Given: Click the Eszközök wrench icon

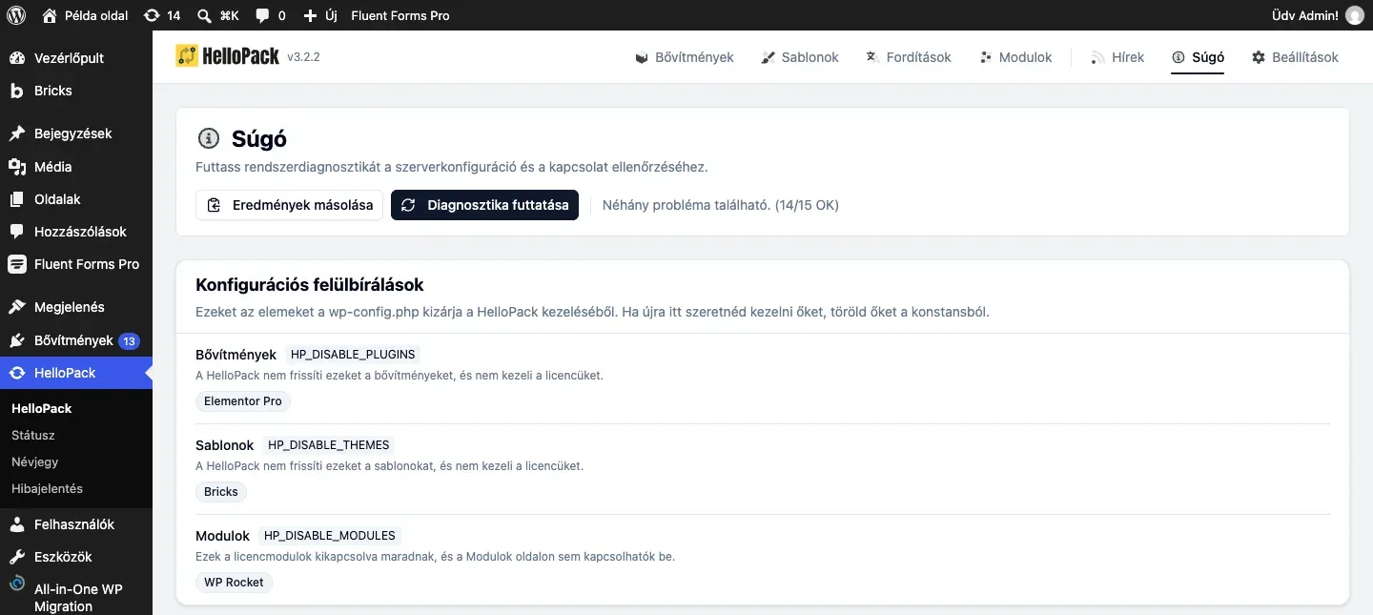Looking at the screenshot, I should [x=17, y=557].
